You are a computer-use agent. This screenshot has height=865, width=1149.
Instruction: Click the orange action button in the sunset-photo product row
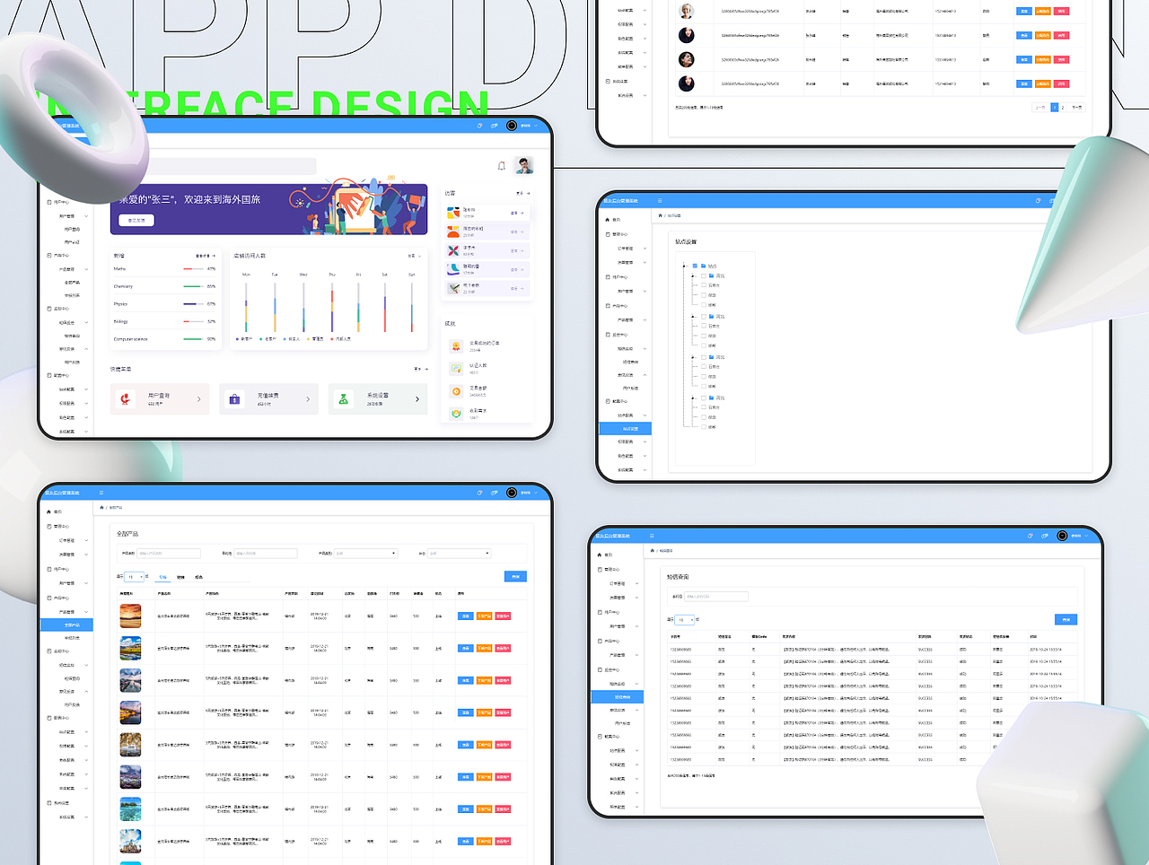484,616
